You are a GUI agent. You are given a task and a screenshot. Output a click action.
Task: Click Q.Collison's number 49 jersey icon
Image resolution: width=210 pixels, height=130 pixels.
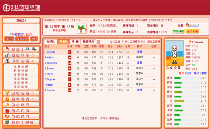(x=70, y=63)
